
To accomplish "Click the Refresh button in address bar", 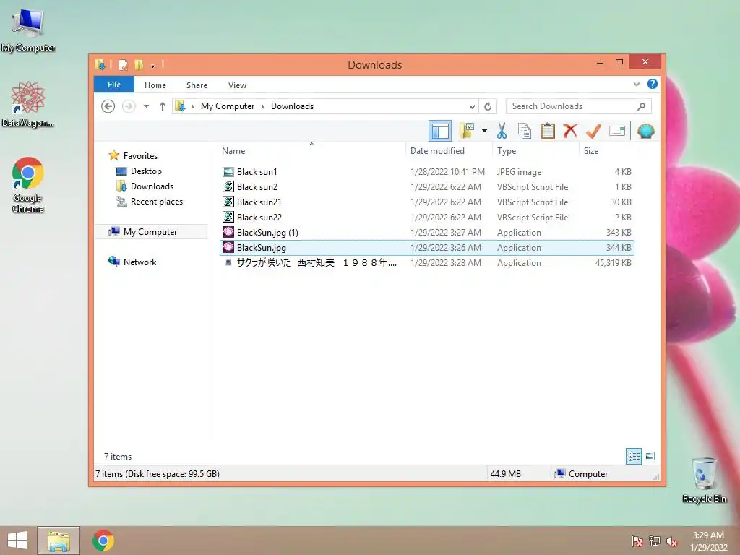I will point(488,106).
